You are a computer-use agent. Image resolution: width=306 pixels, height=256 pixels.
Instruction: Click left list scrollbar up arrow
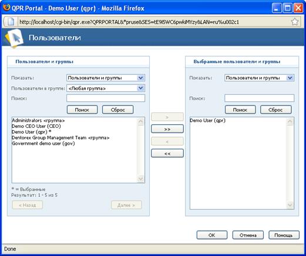(140, 121)
